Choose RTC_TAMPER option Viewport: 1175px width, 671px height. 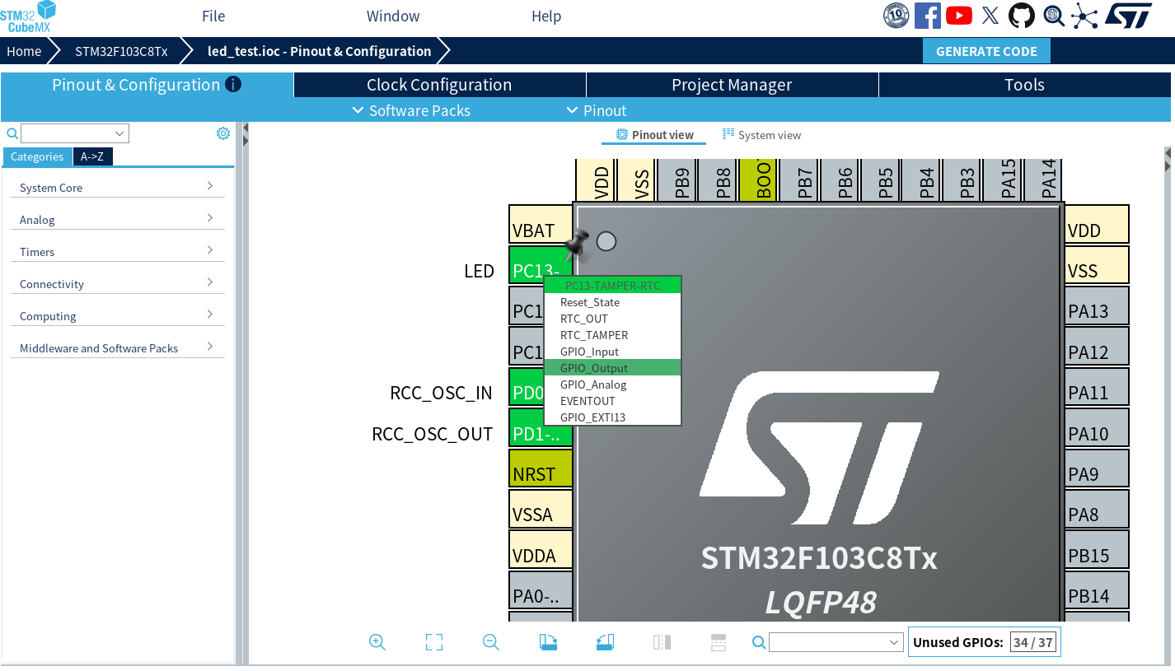pos(613,335)
